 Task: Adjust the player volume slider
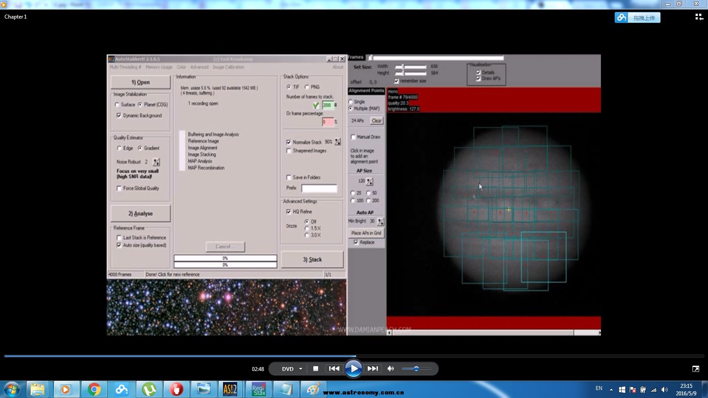416,368
